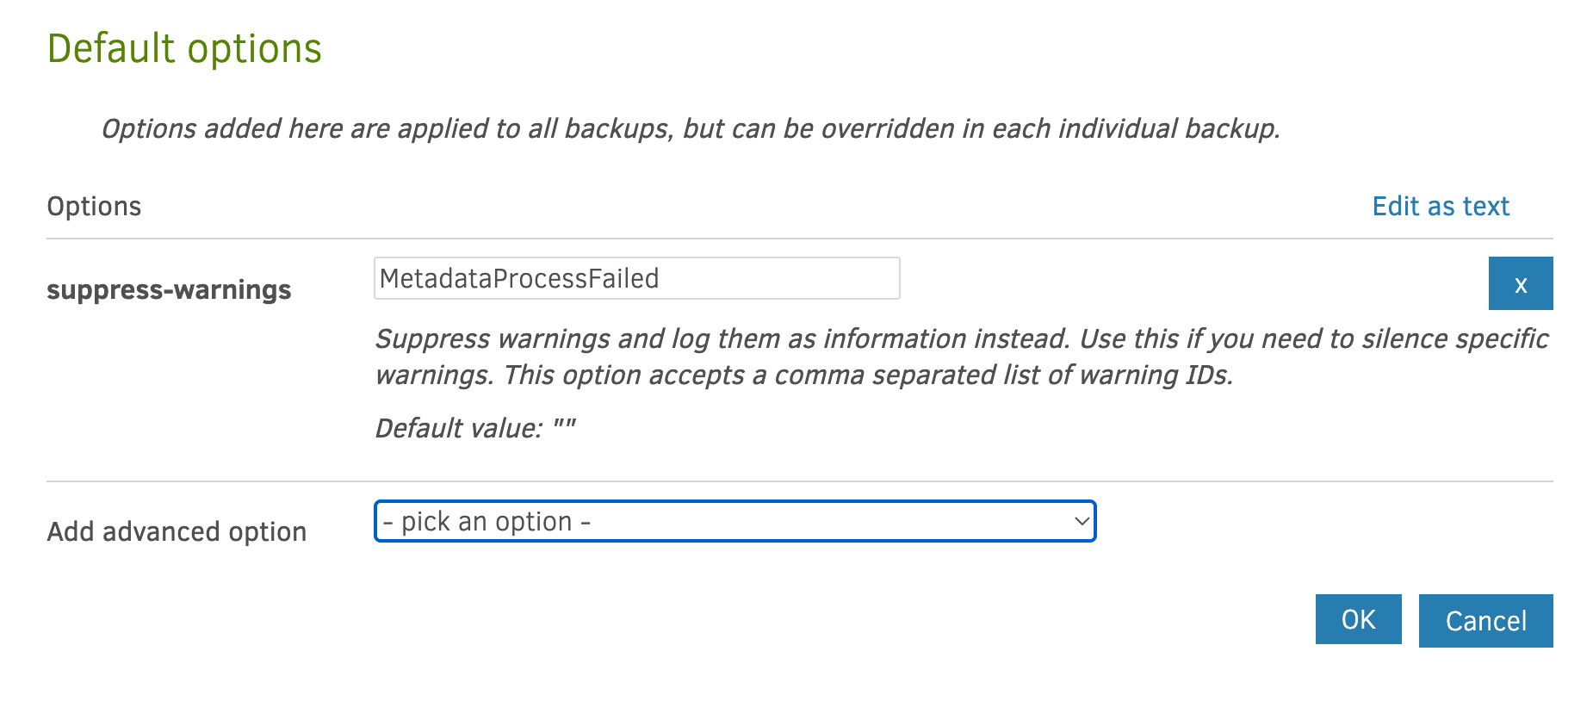Click the 'Add advanced option' label
1593x701 pixels.
177,531
